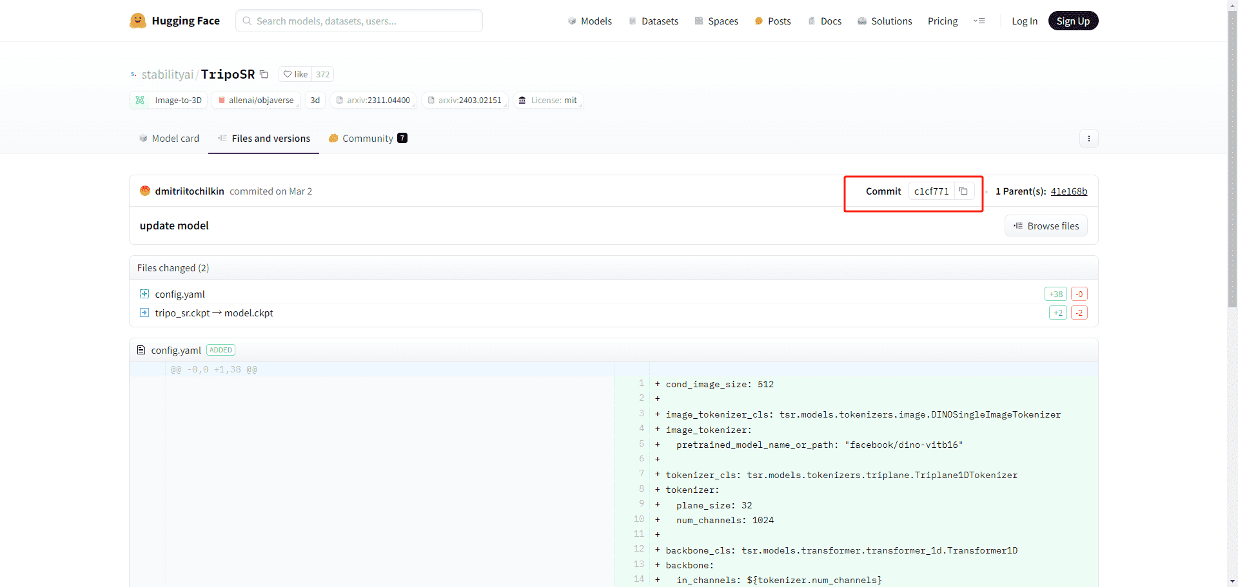Viewport: 1238px width, 587px height.
Task: Open the stabilityai organization link
Action: click(167, 74)
